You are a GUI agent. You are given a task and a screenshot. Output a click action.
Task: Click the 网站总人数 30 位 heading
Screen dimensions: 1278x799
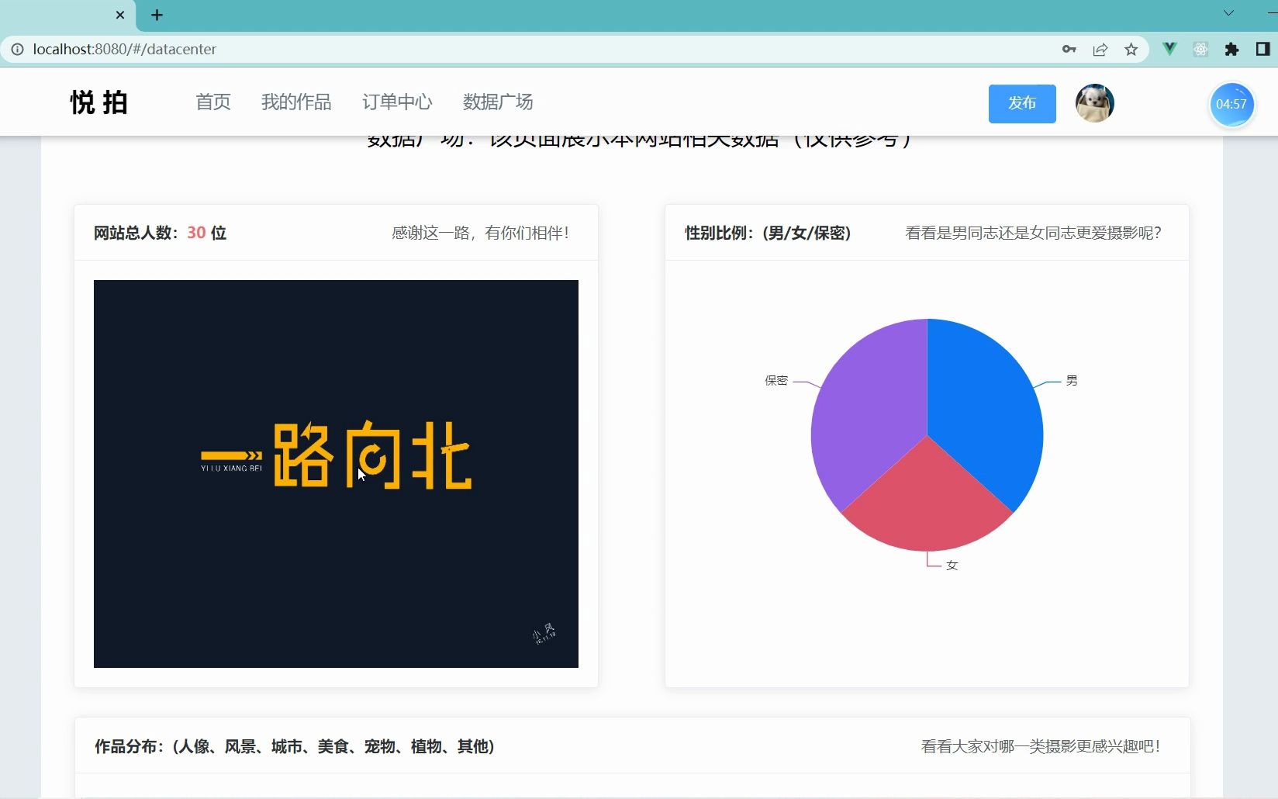(160, 233)
